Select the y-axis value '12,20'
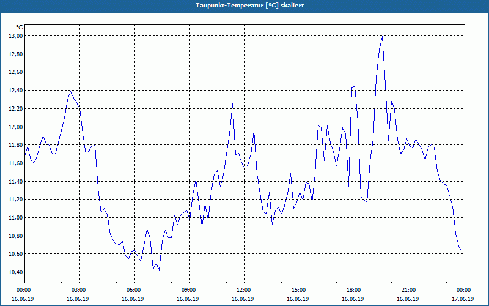Screen dimensions: 489x306 tap(16, 109)
